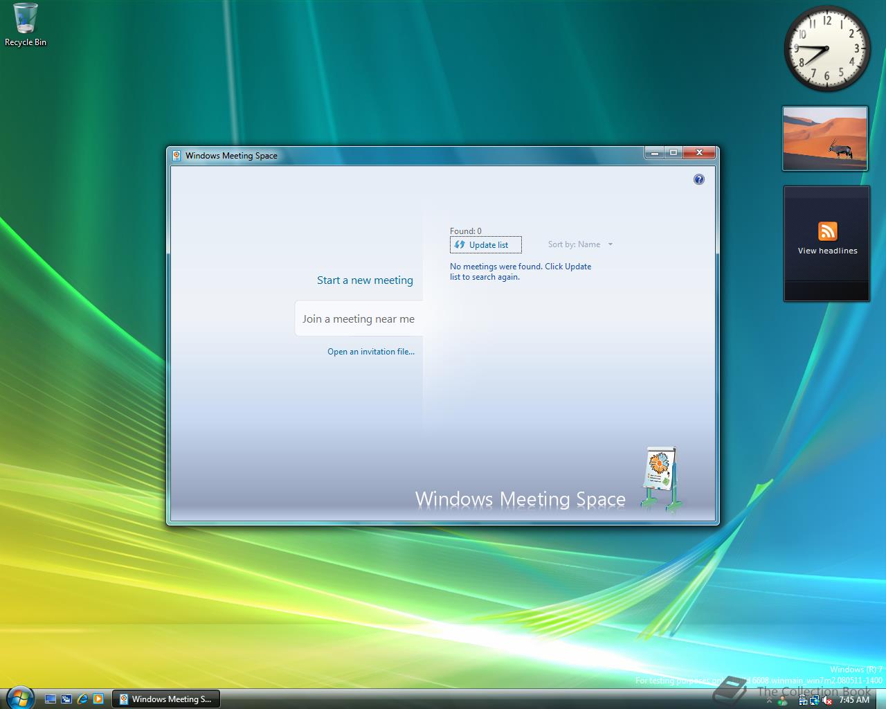
Task: Open the Recycle Bin desktop icon
Action: [25, 25]
